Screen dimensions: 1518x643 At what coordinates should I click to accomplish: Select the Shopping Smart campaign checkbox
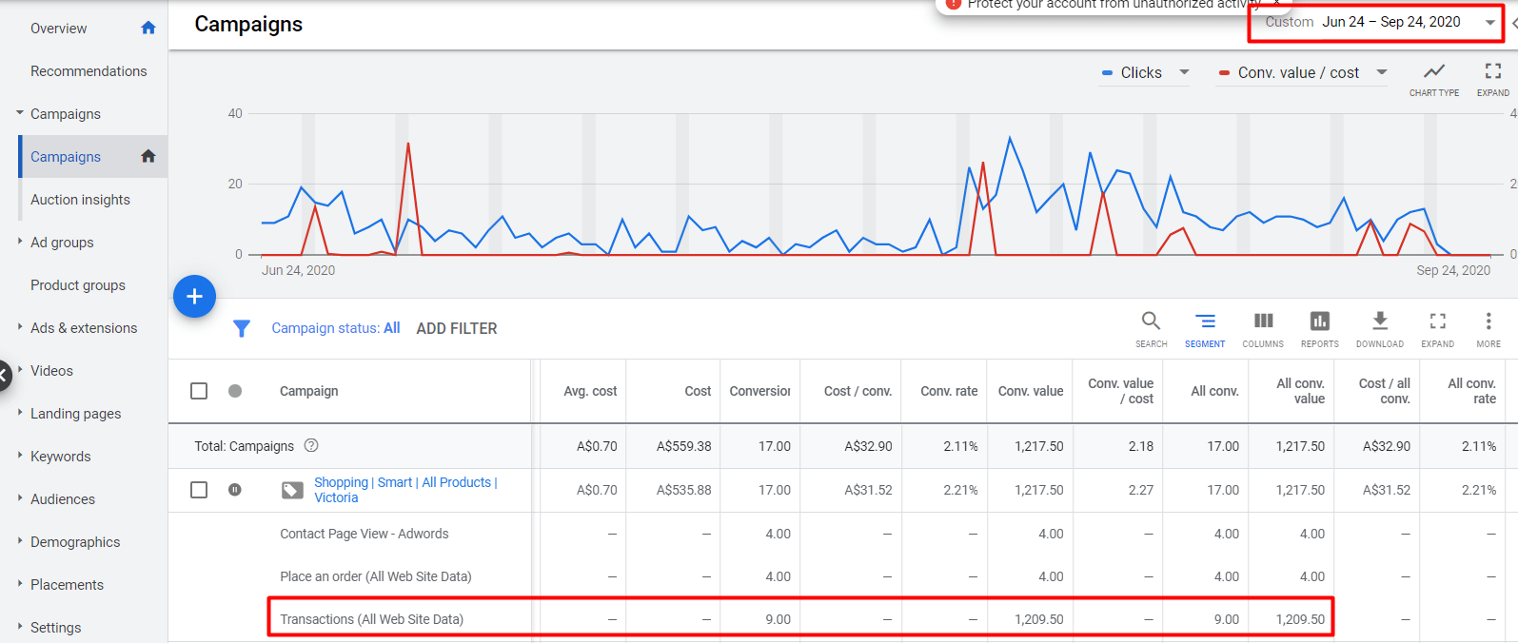coord(199,490)
